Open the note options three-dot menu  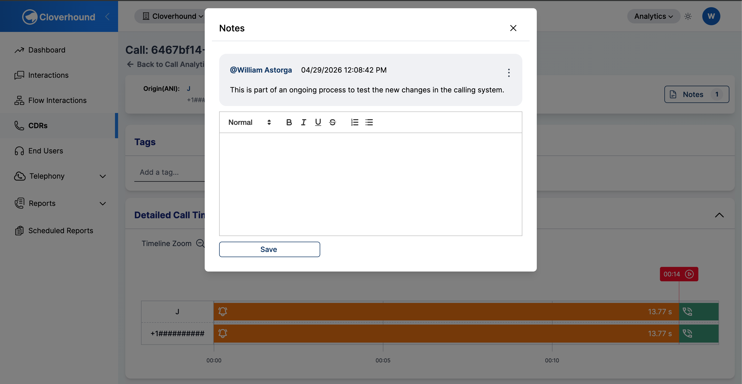[x=509, y=73]
